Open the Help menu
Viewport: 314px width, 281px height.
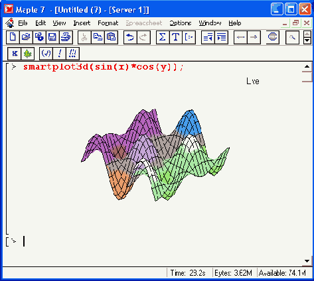(235, 23)
